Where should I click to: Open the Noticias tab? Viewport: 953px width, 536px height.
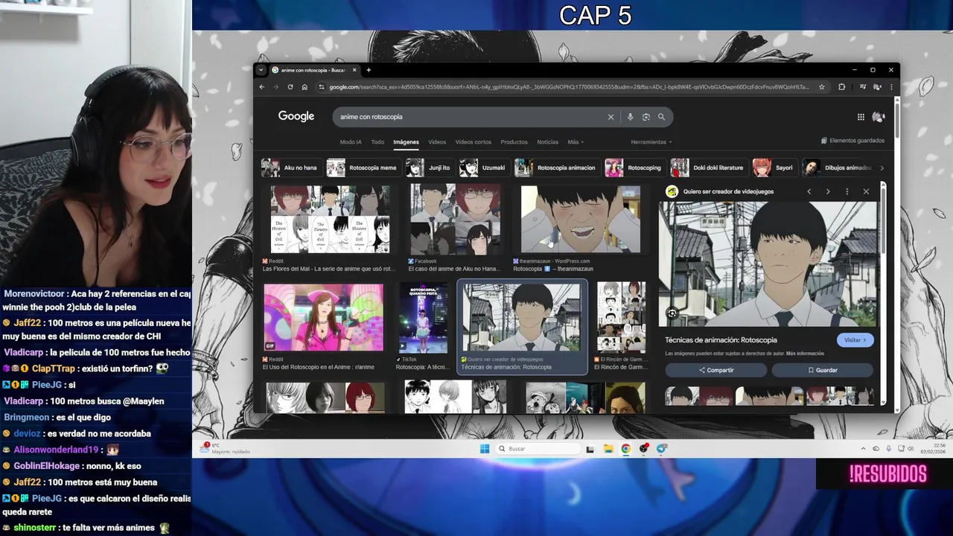[547, 142]
